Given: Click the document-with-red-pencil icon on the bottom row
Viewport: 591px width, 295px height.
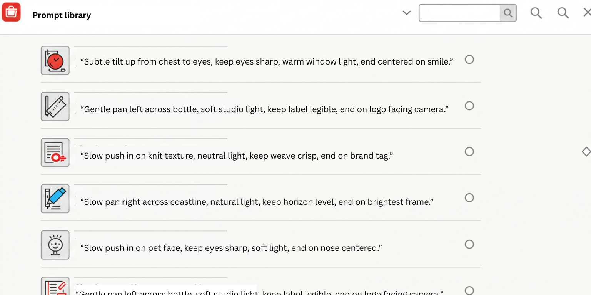Looking at the screenshot, I should [55, 288].
